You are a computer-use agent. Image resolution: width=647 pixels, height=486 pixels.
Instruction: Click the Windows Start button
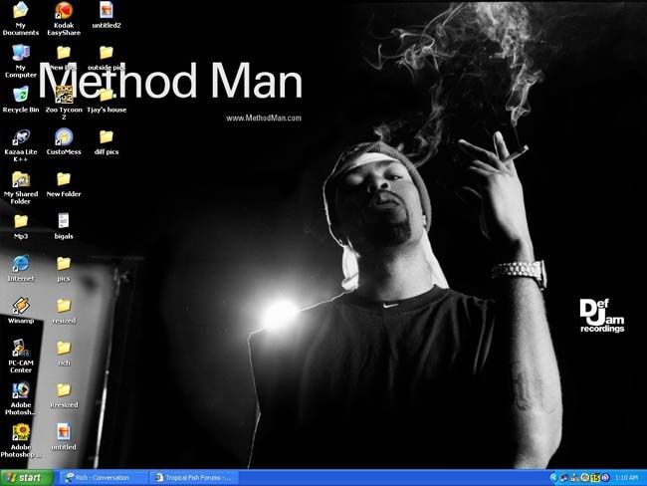pos(27,478)
